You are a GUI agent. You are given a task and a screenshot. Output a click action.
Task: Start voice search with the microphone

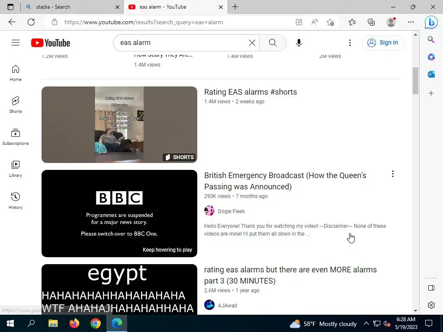tap(299, 43)
